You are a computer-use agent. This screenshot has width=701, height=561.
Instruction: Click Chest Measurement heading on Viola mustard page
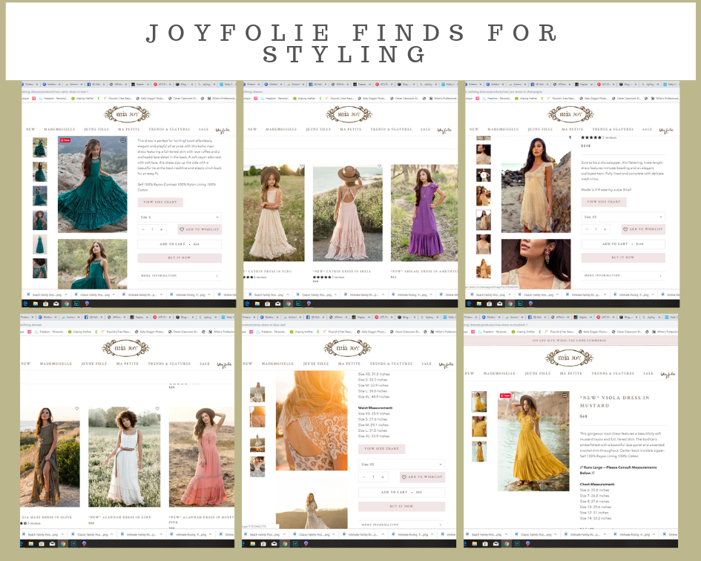click(597, 485)
